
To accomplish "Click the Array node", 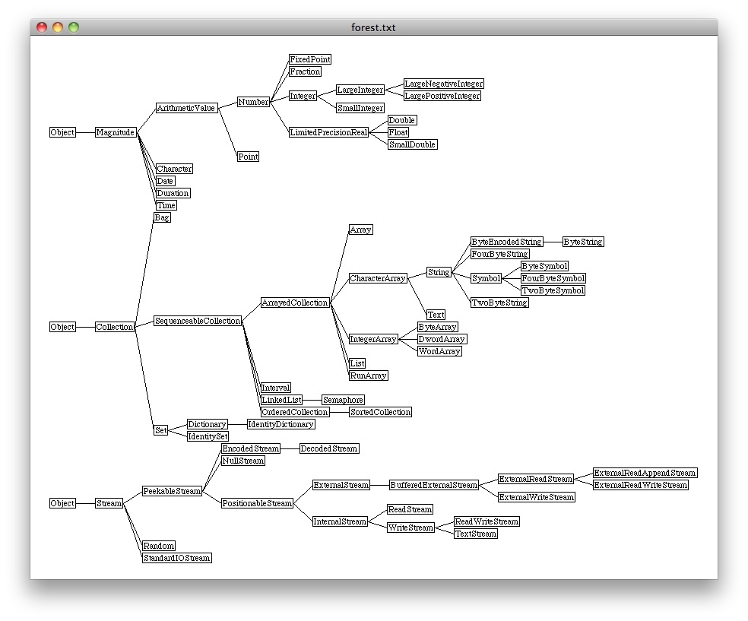I will (360, 230).
